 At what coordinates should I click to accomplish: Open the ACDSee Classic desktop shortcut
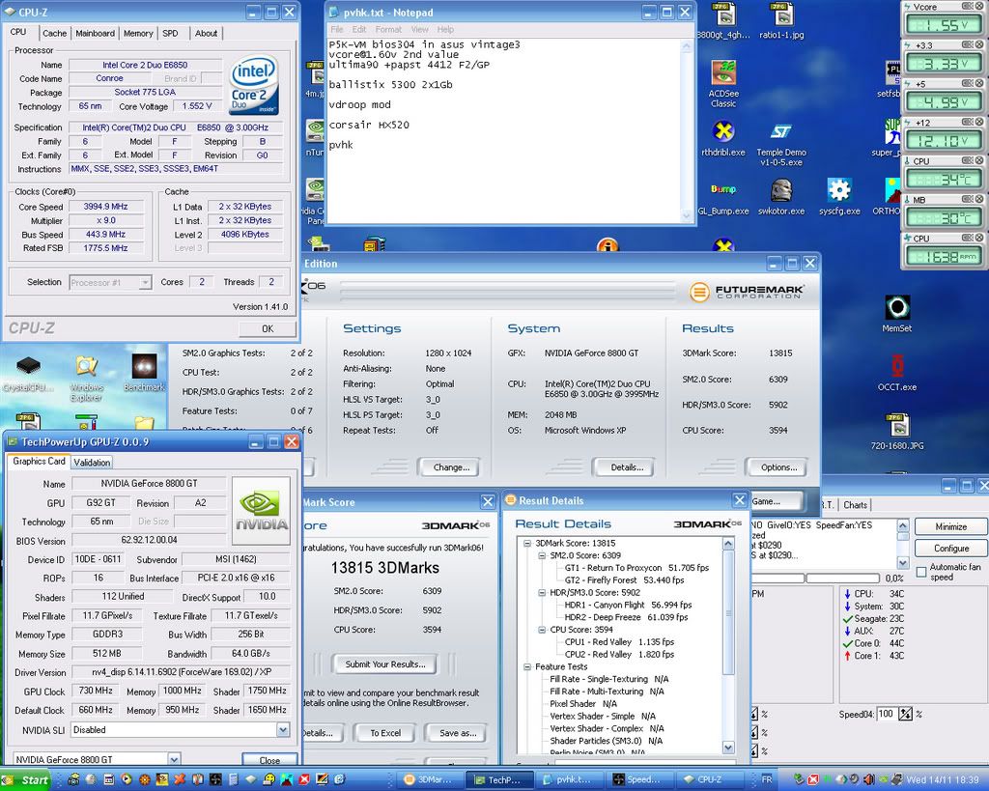[723, 73]
